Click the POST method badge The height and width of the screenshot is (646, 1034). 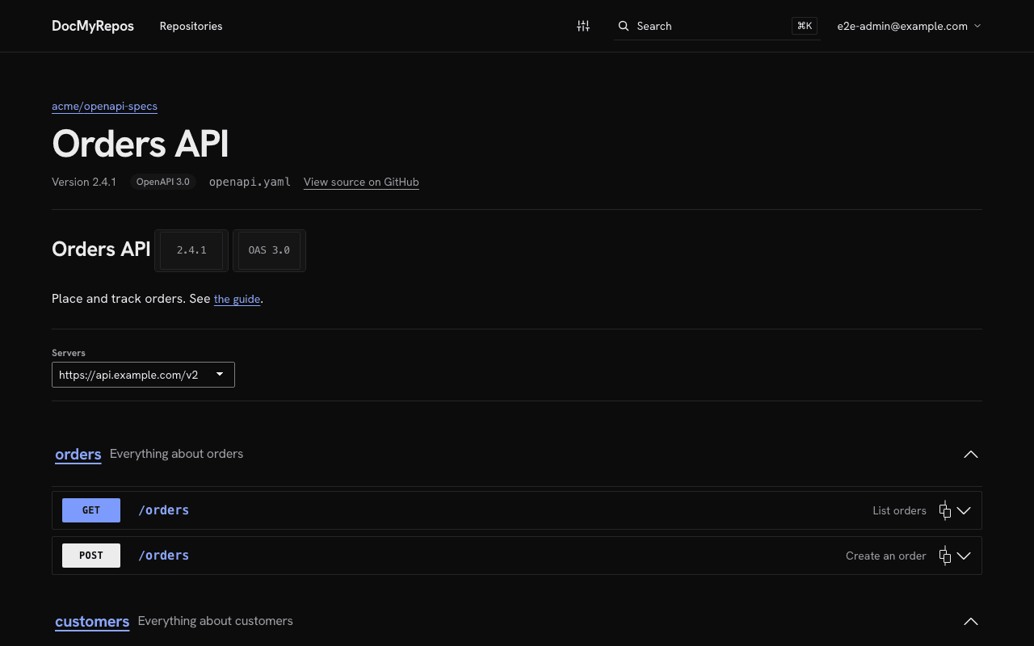pos(91,556)
